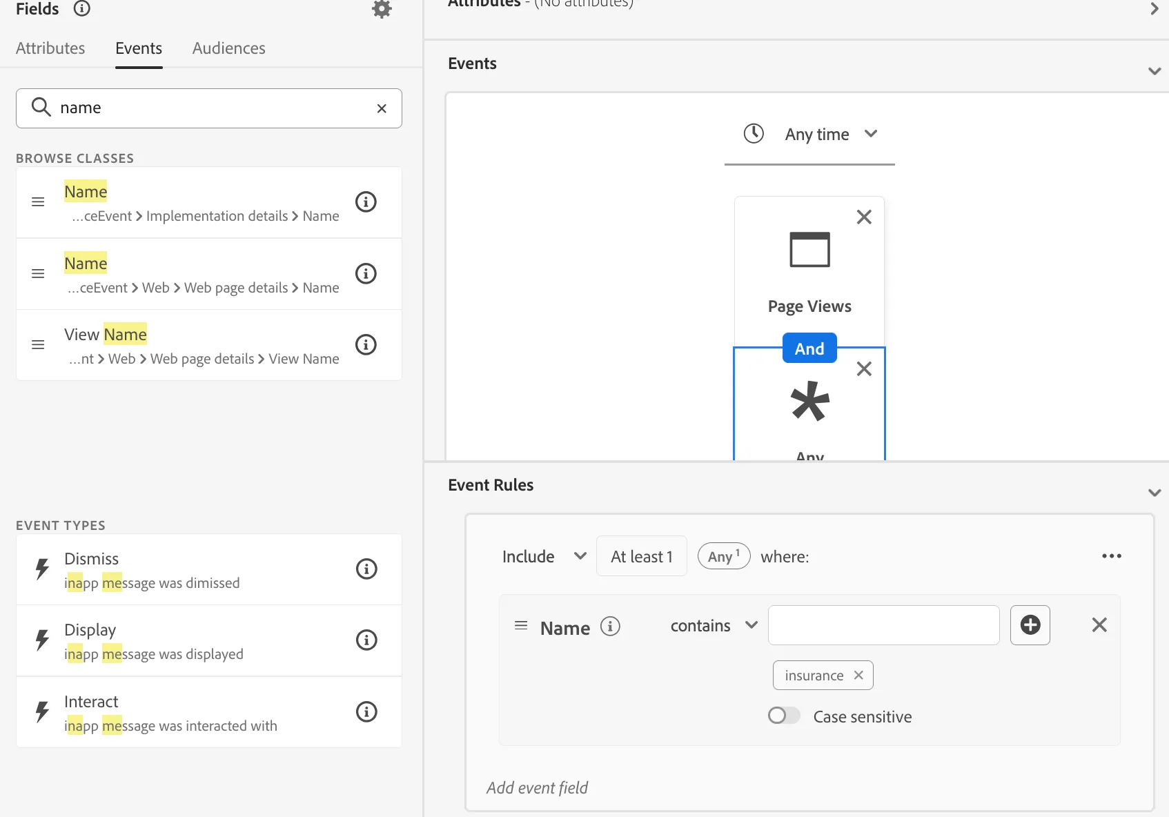Show info for Implementation details Name
This screenshot has width=1169, height=817.
[366, 201]
